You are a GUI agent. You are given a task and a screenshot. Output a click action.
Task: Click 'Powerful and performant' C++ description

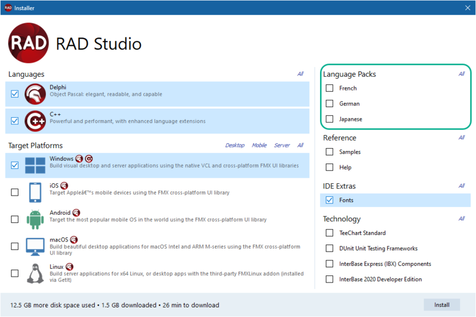pyautogui.click(x=127, y=121)
